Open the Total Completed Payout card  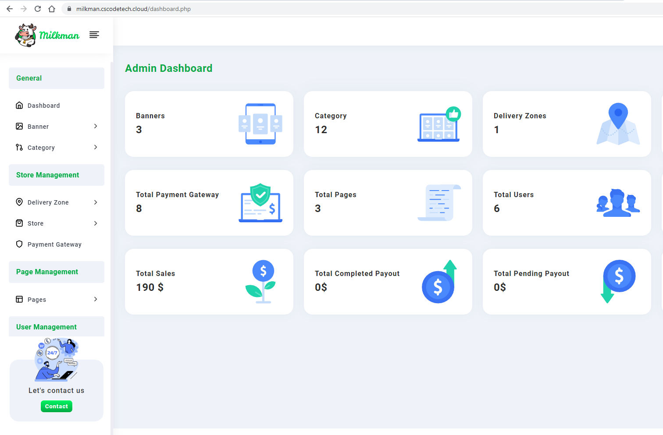click(x=388, y=282)
